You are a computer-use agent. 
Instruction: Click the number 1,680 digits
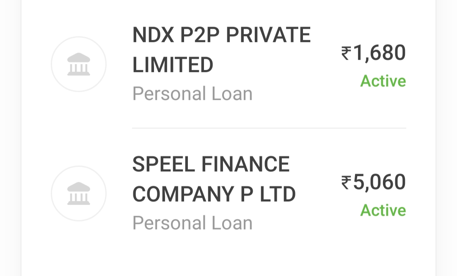(380, 53)
